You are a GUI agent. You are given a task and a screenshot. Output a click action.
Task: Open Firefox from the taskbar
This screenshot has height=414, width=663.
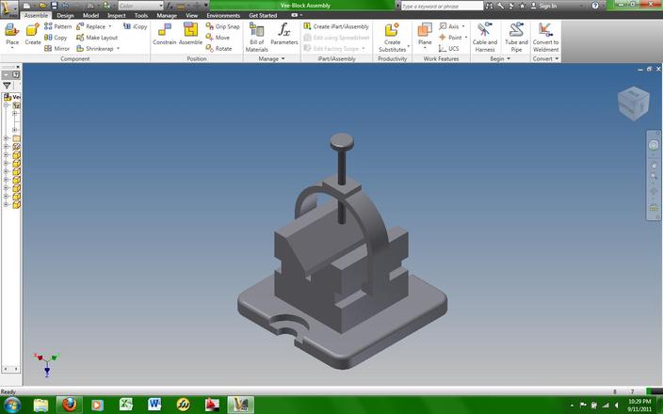pos(70,405)
